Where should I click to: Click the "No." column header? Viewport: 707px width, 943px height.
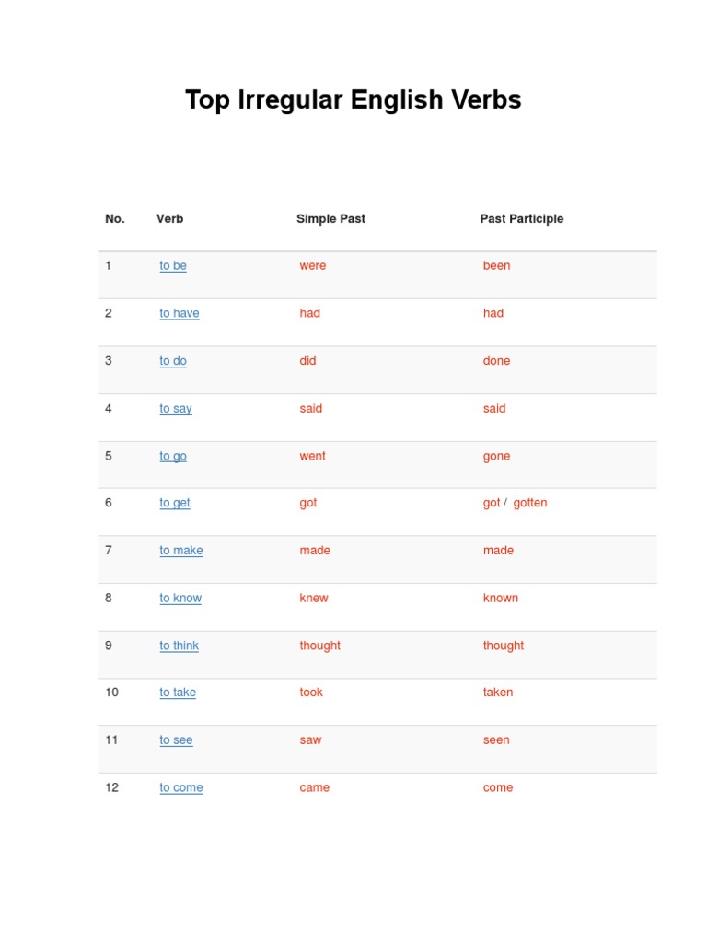point(115,219)
